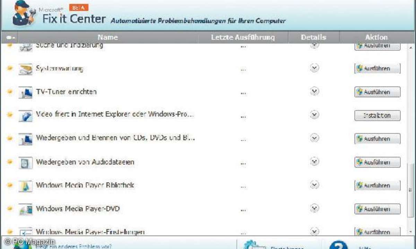Click the Einstellungen gear icon at bottom
This screenshot has height=249, width=416.
(254, 245)
